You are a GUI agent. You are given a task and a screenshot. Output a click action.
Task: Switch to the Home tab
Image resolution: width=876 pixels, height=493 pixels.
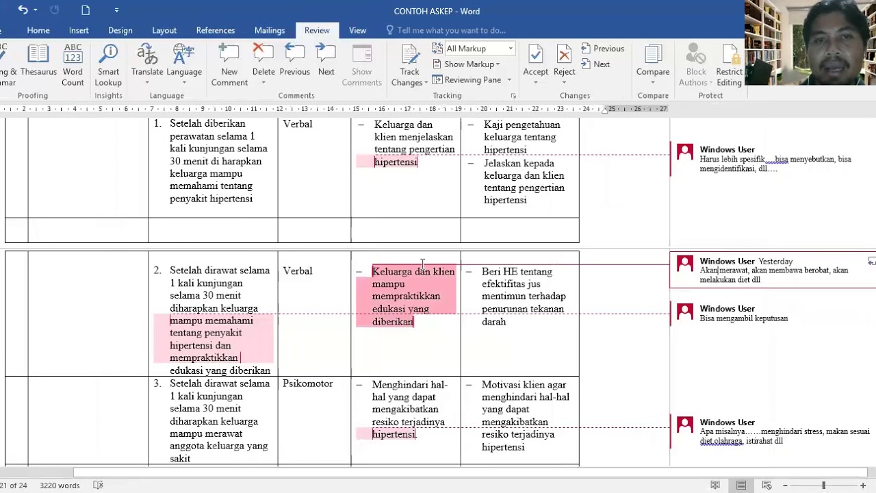click(x=38, y=30)
